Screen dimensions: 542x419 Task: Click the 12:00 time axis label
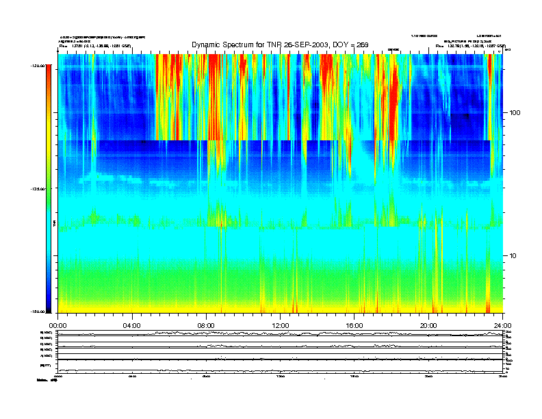(281, 326)
